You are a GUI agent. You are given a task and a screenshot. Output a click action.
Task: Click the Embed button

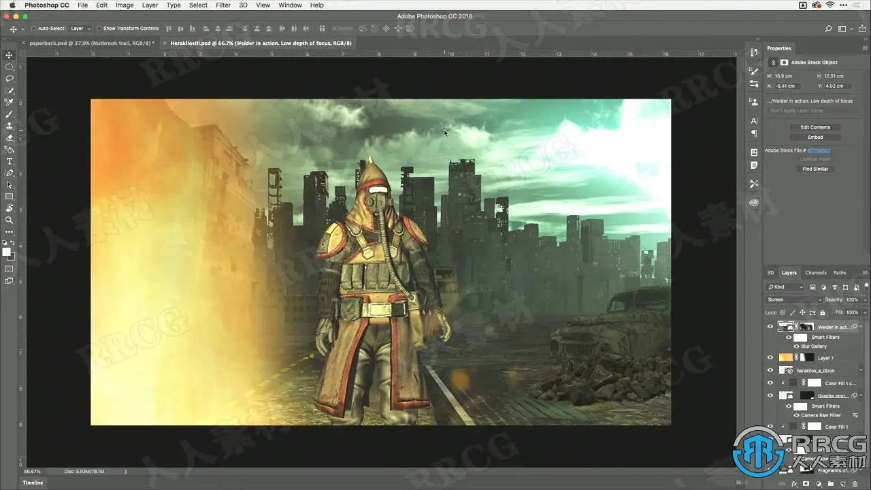pos(815,137)
